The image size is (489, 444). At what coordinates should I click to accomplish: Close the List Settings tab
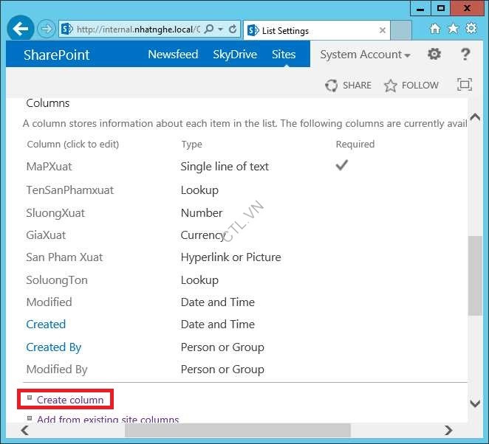click(383, 30)
